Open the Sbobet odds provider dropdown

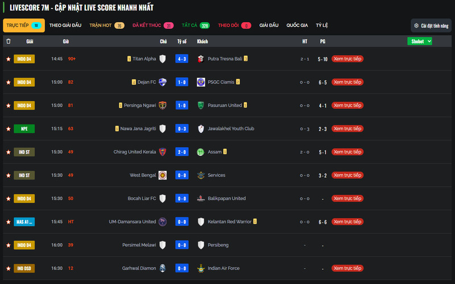pos(420,41)
